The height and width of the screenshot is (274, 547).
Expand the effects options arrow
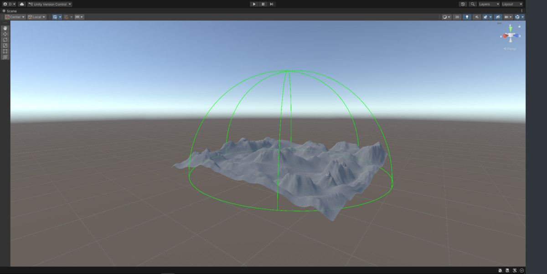tap(490, 17)
